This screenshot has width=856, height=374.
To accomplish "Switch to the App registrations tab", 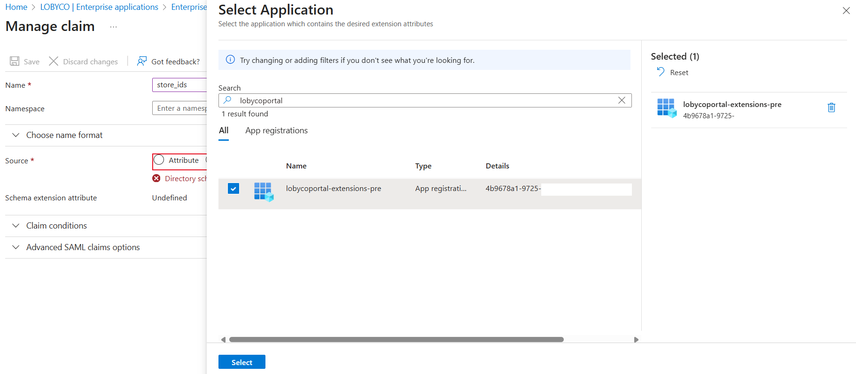I will (276, 130).
